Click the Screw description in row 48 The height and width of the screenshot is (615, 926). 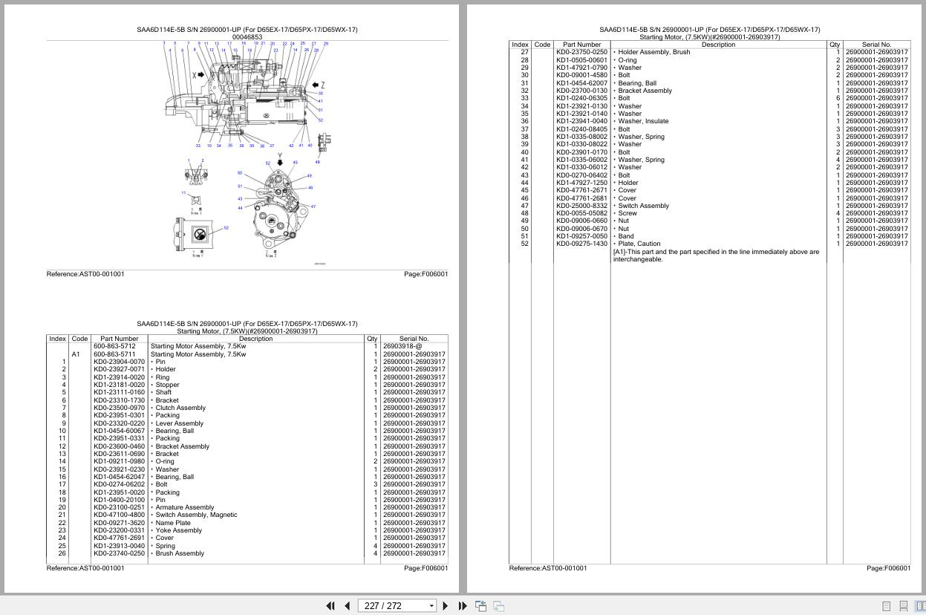(x=627, y=213)
